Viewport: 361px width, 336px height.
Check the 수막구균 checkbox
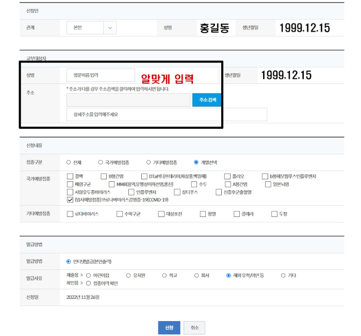(x=120, y=214)
